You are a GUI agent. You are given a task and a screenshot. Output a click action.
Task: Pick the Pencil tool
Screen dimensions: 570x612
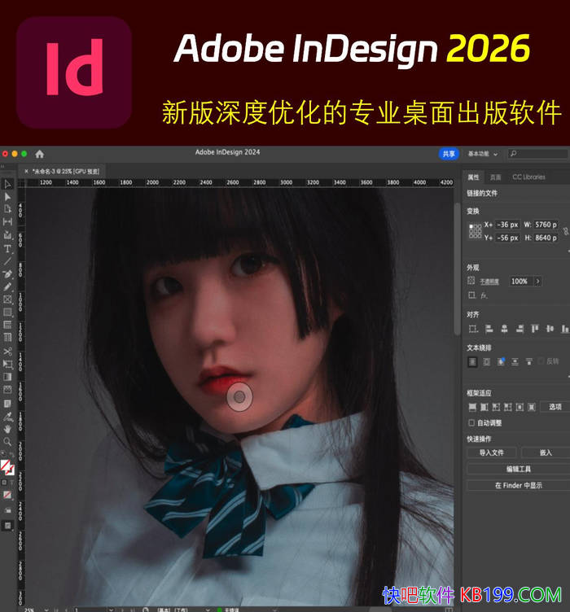pos(7,286)
